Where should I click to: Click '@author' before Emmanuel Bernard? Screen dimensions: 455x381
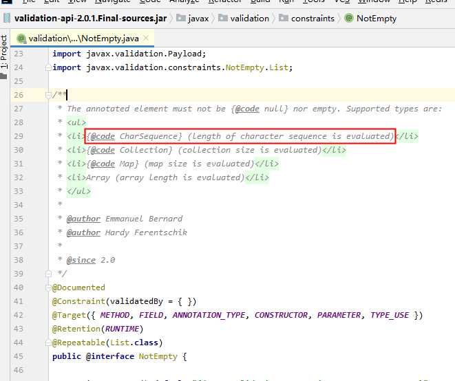pos(83,219)
